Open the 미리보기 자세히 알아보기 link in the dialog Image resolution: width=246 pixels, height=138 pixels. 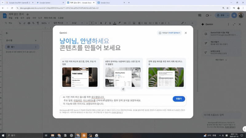[174, 33]
